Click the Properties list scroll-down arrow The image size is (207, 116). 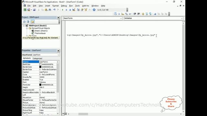tap(58, 113)
